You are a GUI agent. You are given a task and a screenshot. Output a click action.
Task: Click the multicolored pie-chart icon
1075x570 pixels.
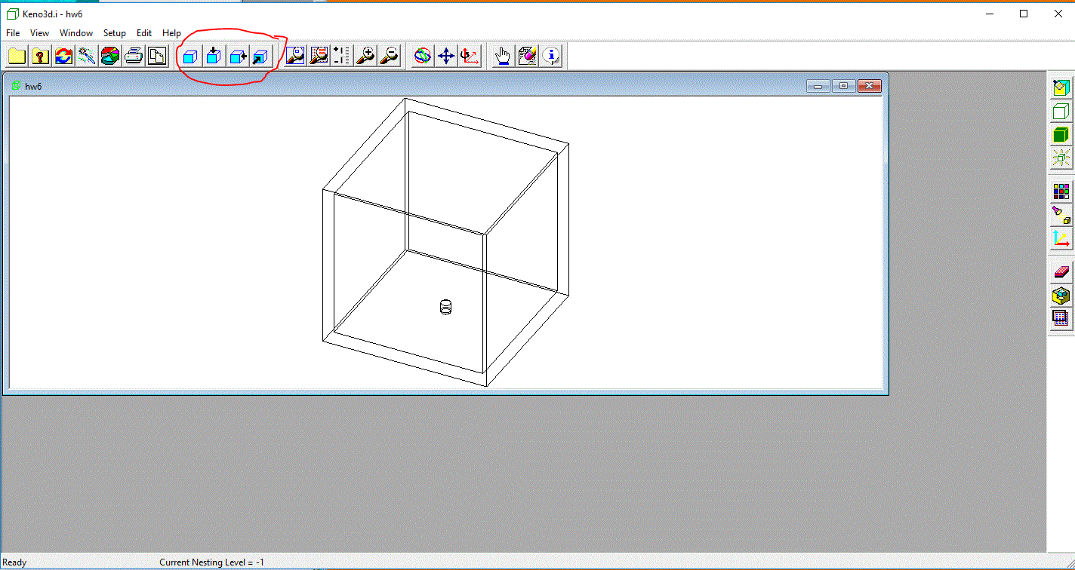point(110,56)
